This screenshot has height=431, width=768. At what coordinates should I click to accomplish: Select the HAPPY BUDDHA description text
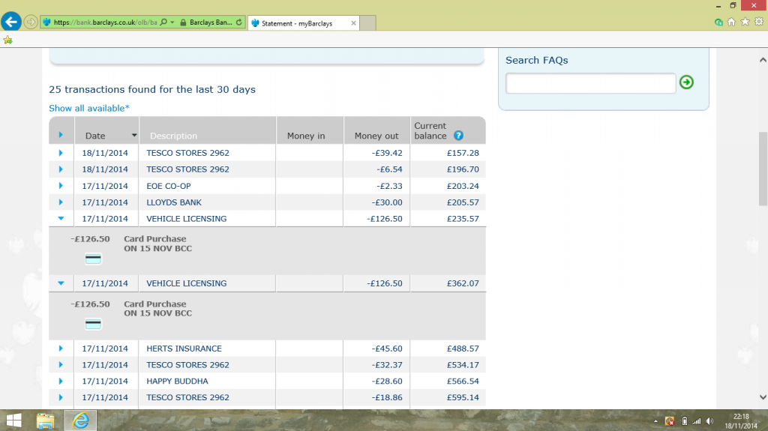tap(177, 381)
